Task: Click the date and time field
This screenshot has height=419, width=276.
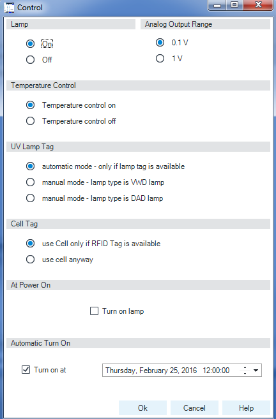Action: 182,371
